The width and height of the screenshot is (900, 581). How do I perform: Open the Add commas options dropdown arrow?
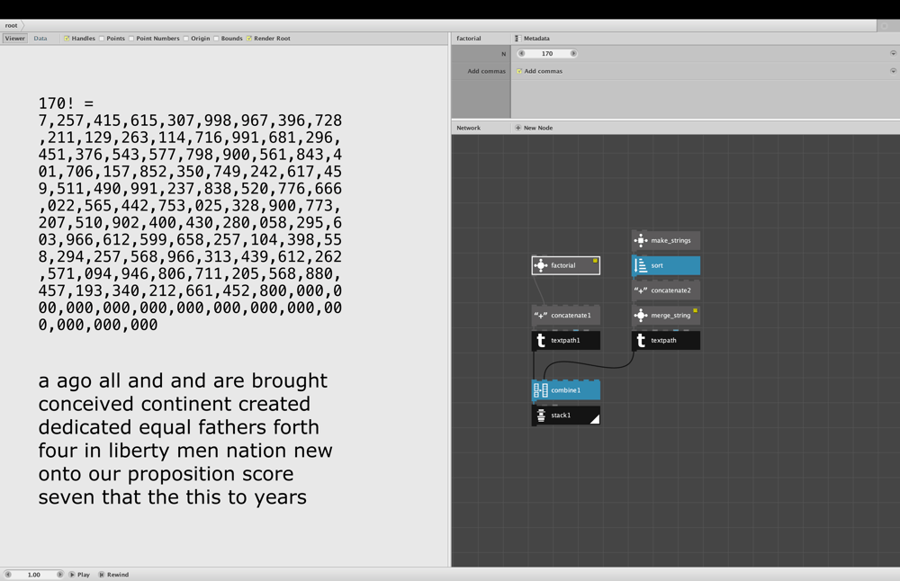893,71
